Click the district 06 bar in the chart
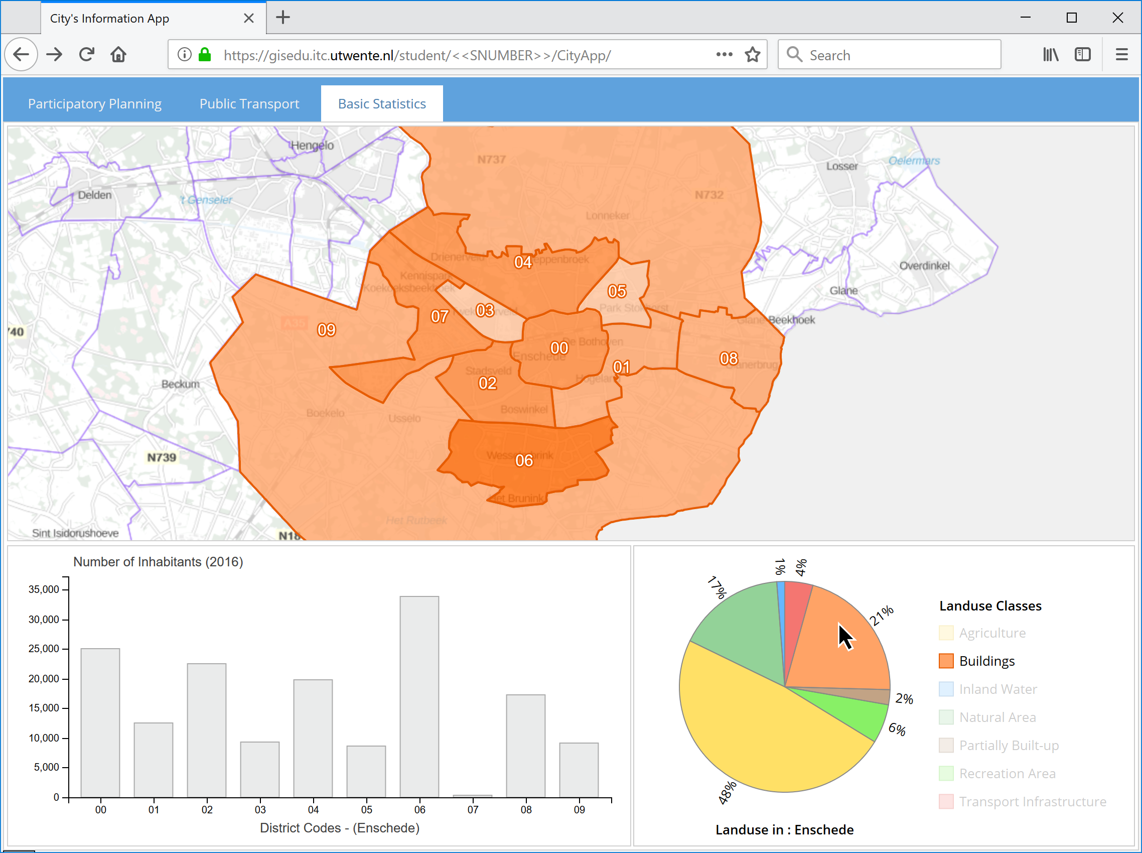This screenshot has height=853, width=1142. click(419, 696)
